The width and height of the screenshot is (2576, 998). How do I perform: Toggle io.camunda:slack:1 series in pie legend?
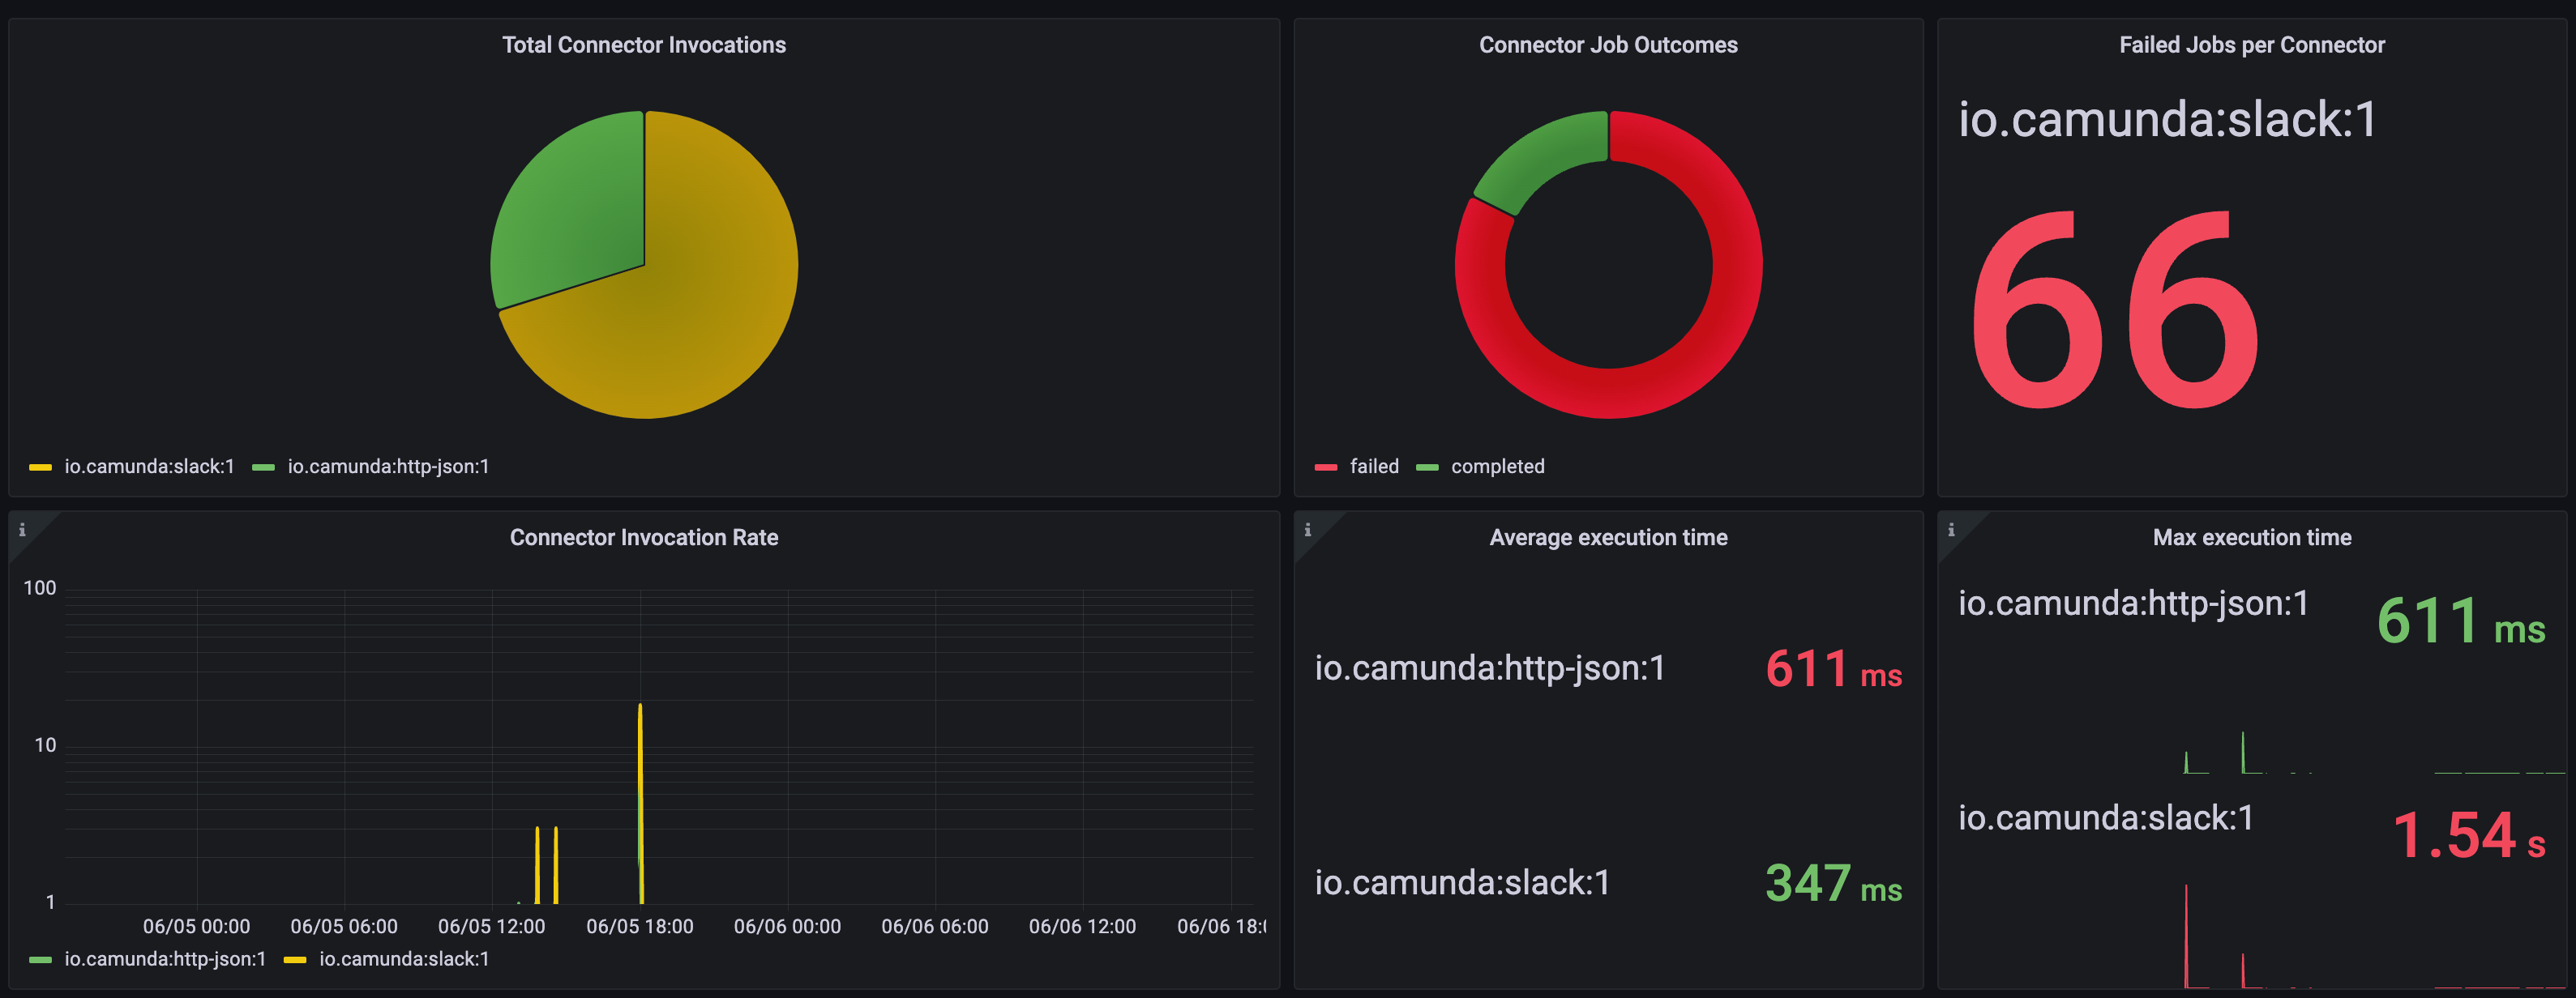pos(149,467)
